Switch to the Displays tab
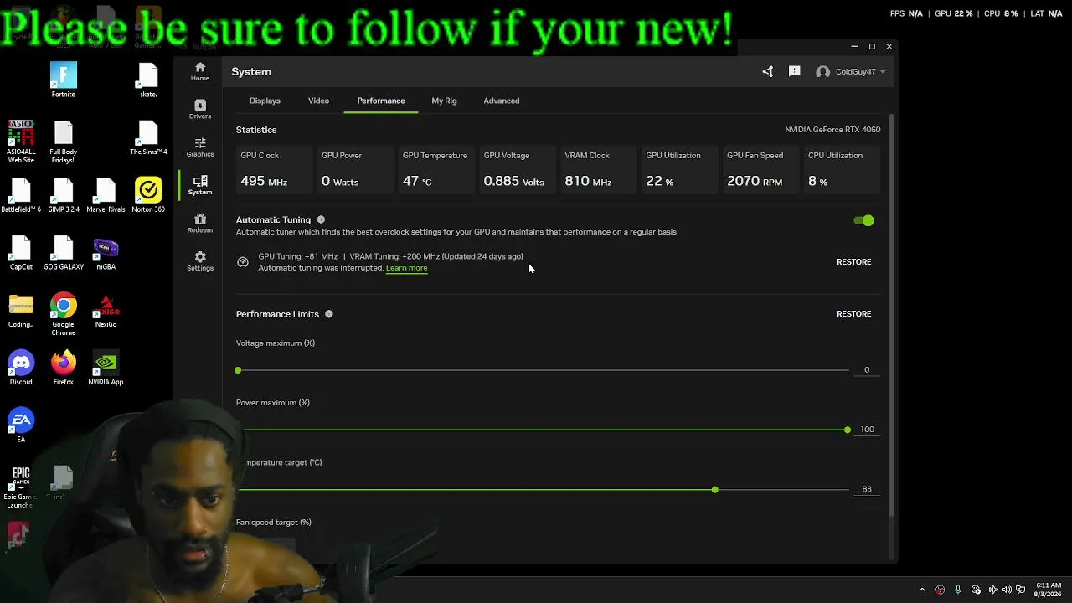 click(265, 100)
